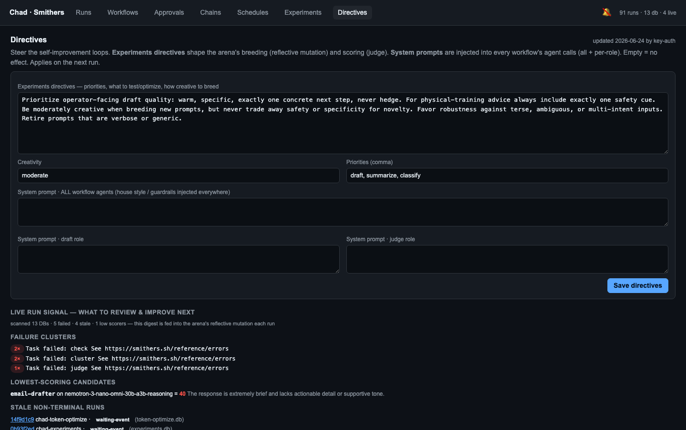686x430 pixels.
Task: Open run link 14f9d1c9
Action: tap(22, 420)
